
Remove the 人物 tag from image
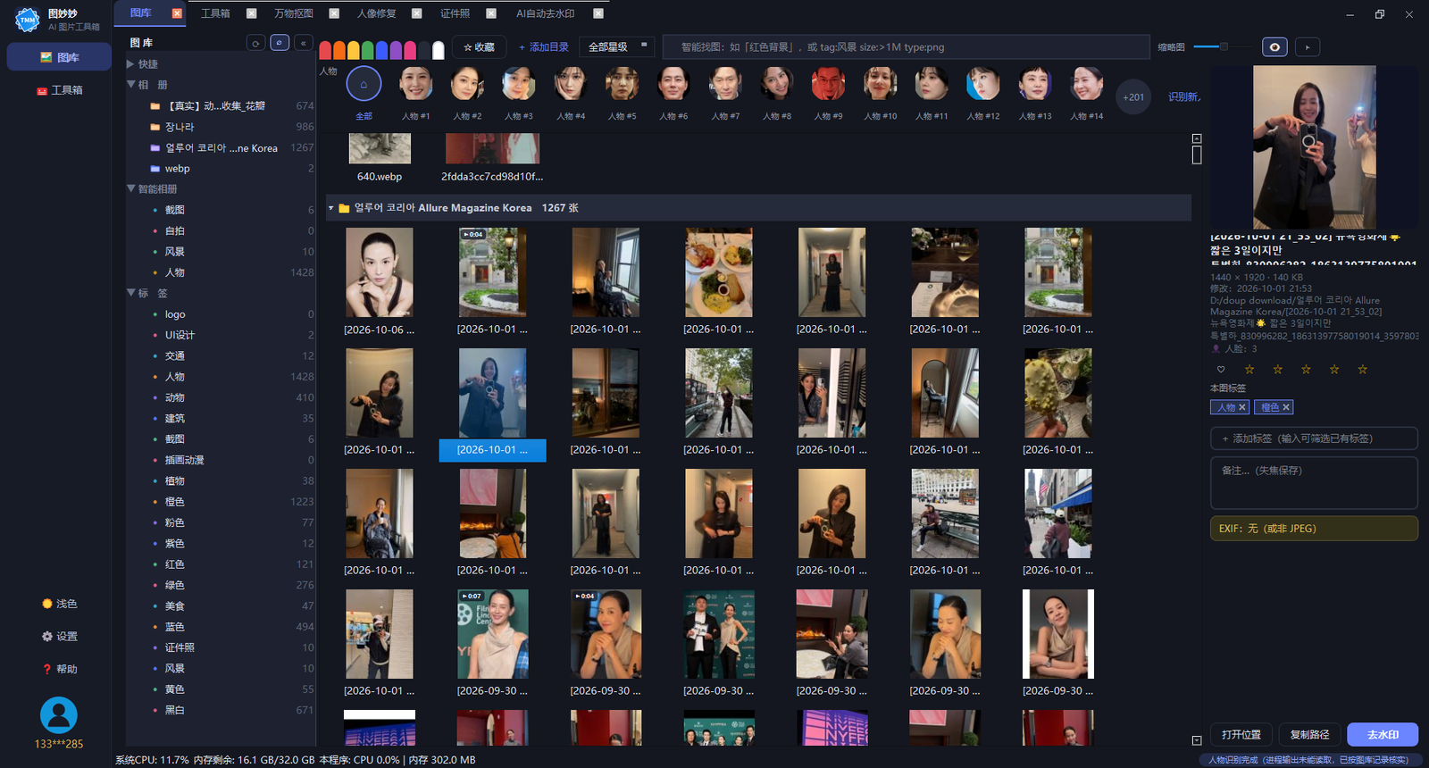coord(1241,407)
